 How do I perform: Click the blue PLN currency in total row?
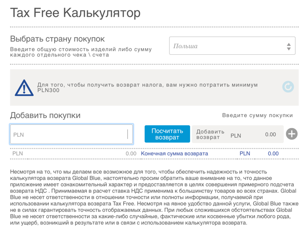tap(245, 154)
